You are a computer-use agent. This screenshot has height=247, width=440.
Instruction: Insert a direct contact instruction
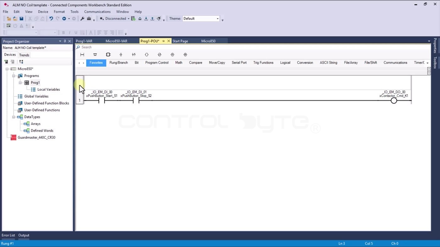coord(121,55)
